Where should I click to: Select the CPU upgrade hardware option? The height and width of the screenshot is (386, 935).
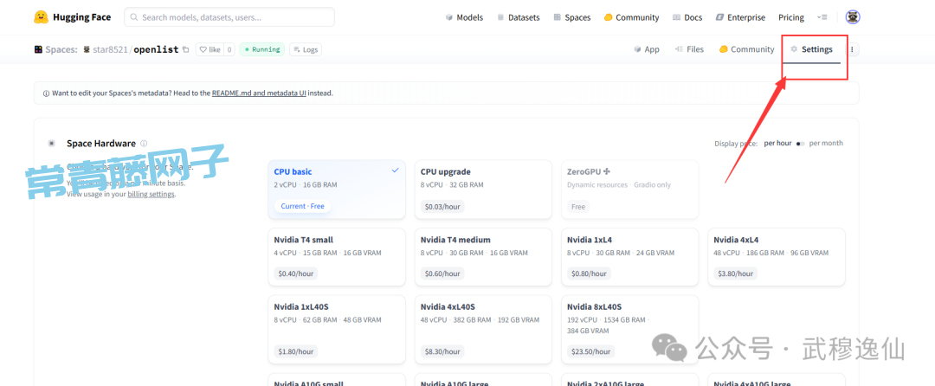coord(483,189)
